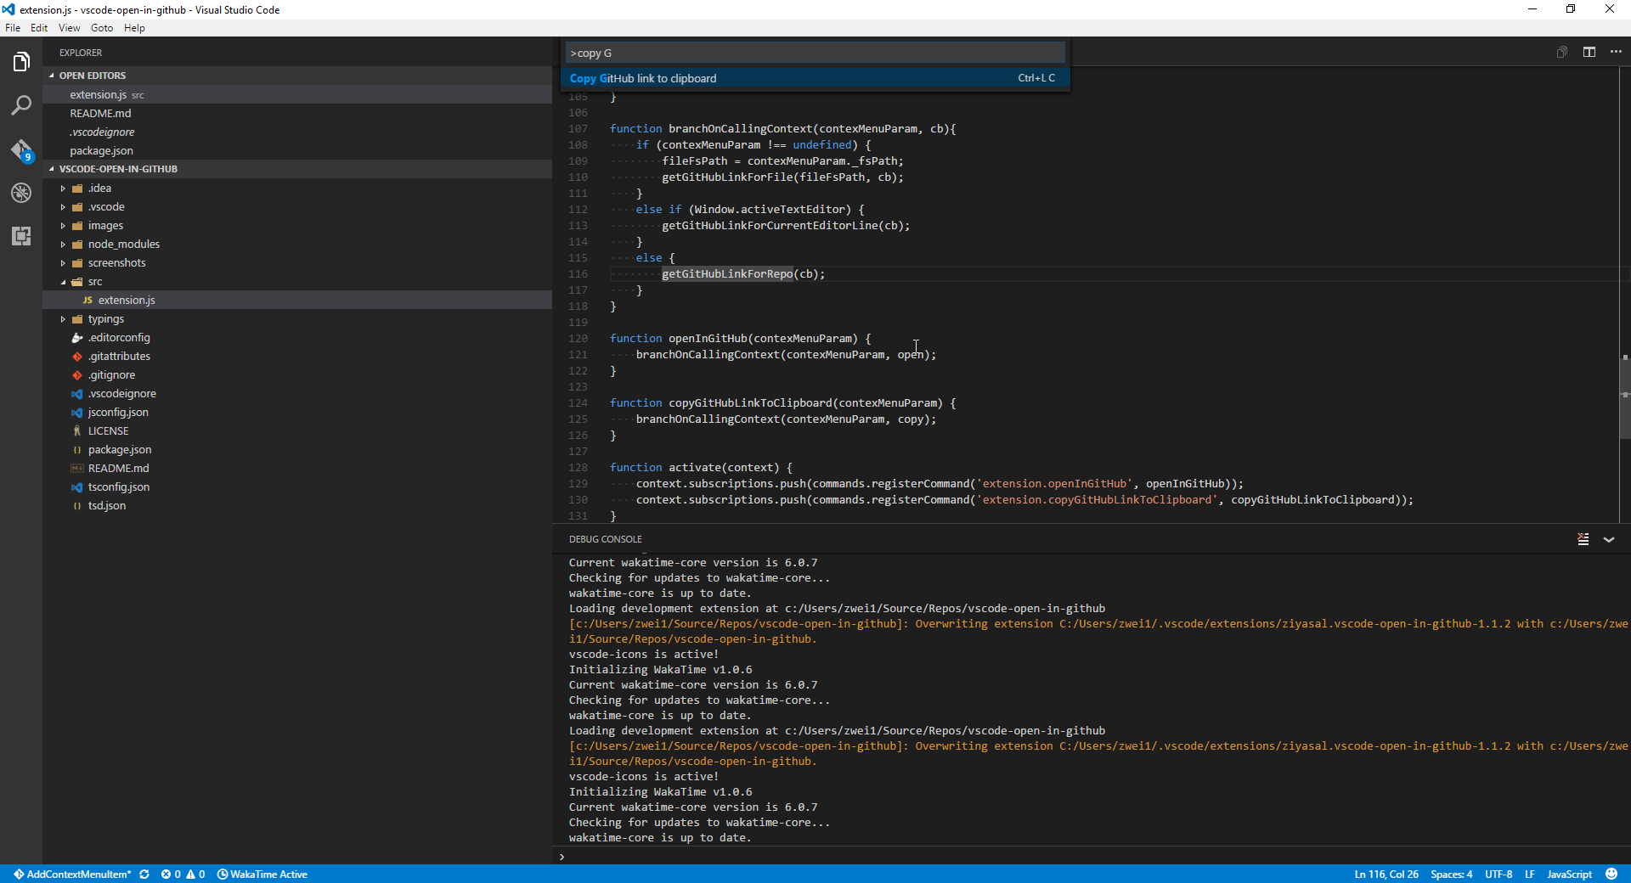
Task: Clear the debug console with the clear icon
Action: coord(1583,539)
